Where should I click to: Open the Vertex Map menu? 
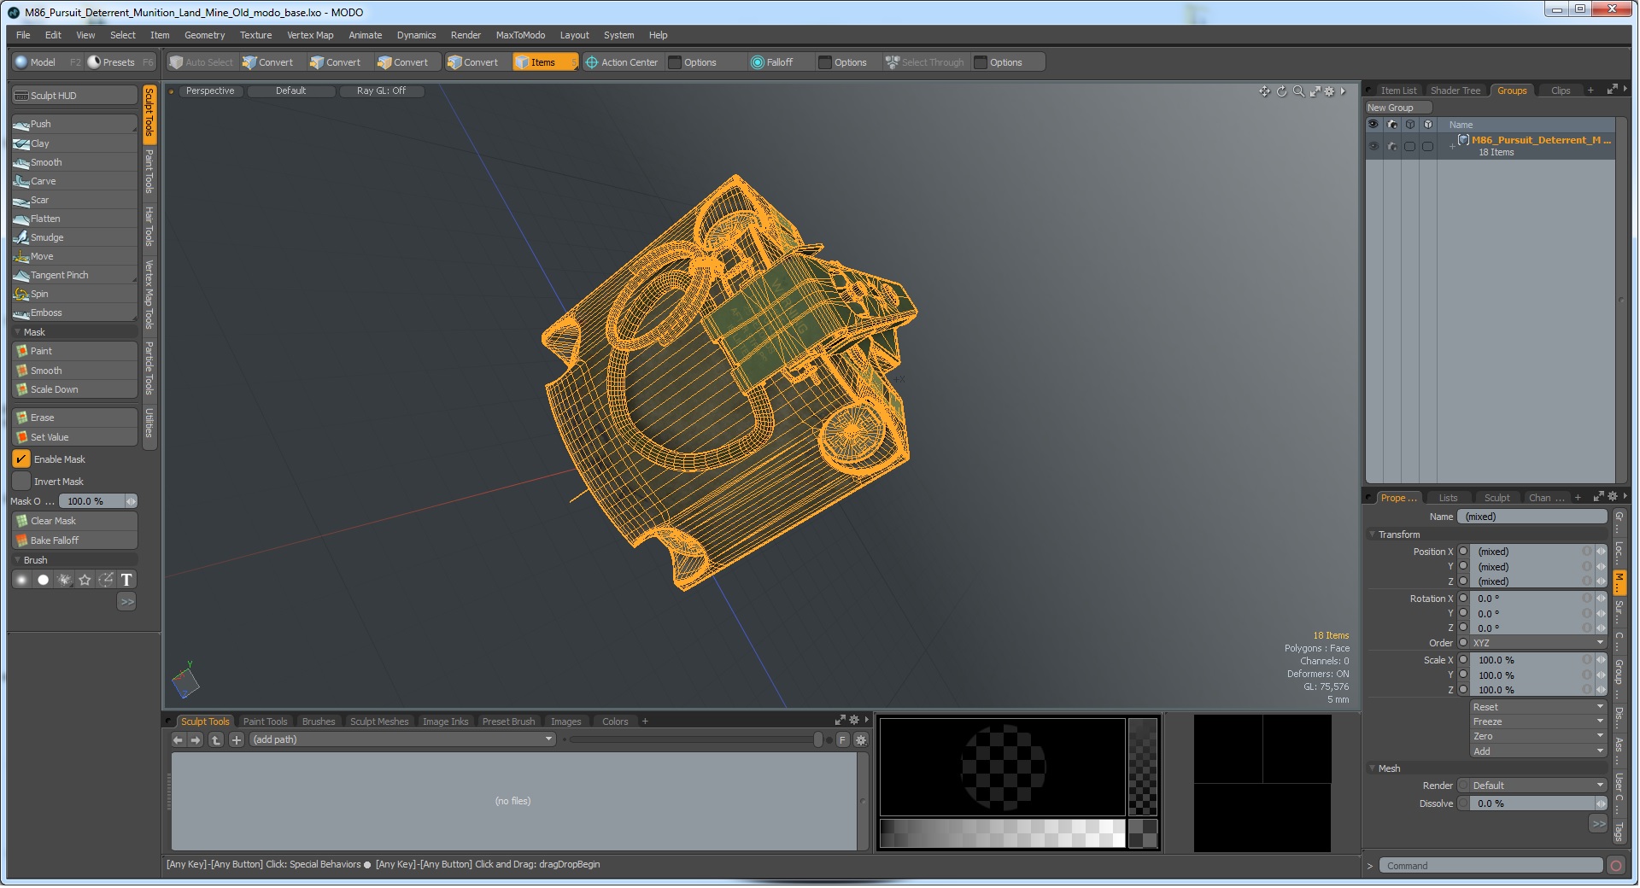(x=310, y=35)
